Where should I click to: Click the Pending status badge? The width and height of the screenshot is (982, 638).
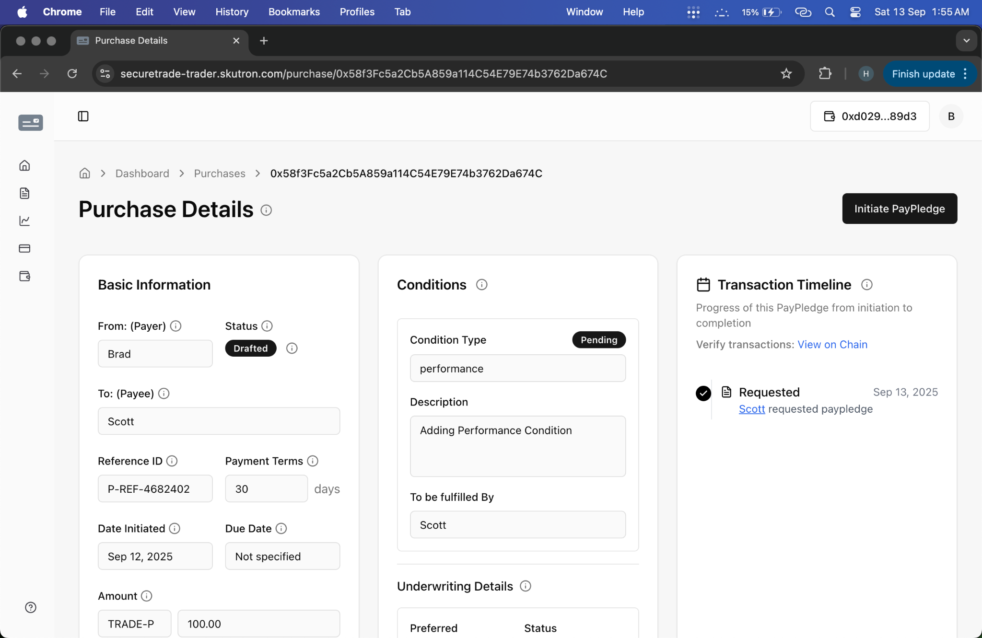pos(599,339)
